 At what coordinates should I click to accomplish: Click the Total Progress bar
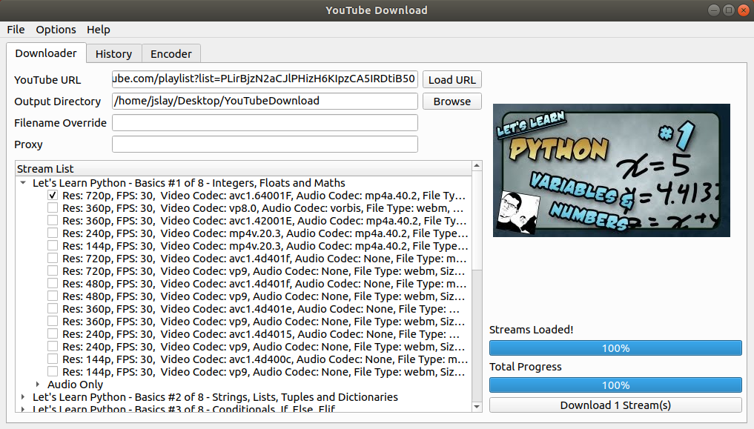(x=615, y=385)
